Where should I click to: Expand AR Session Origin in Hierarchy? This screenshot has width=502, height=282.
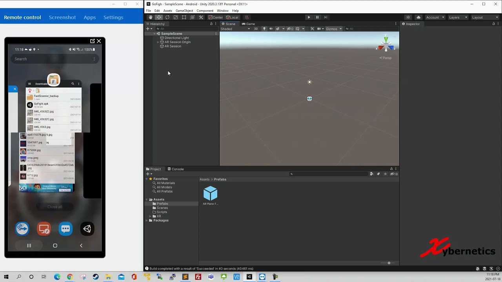[x=158, y=42]
